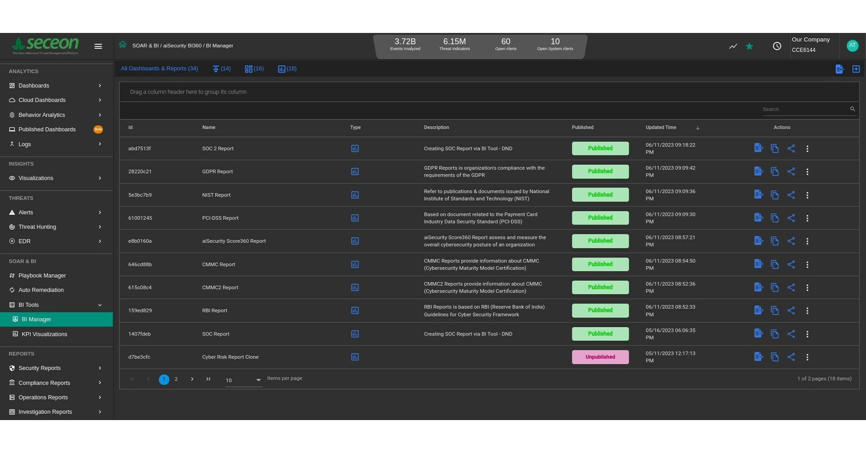Toggle Published status of CMMC Report
The image size is (866, 453).
tap(600, 264)
